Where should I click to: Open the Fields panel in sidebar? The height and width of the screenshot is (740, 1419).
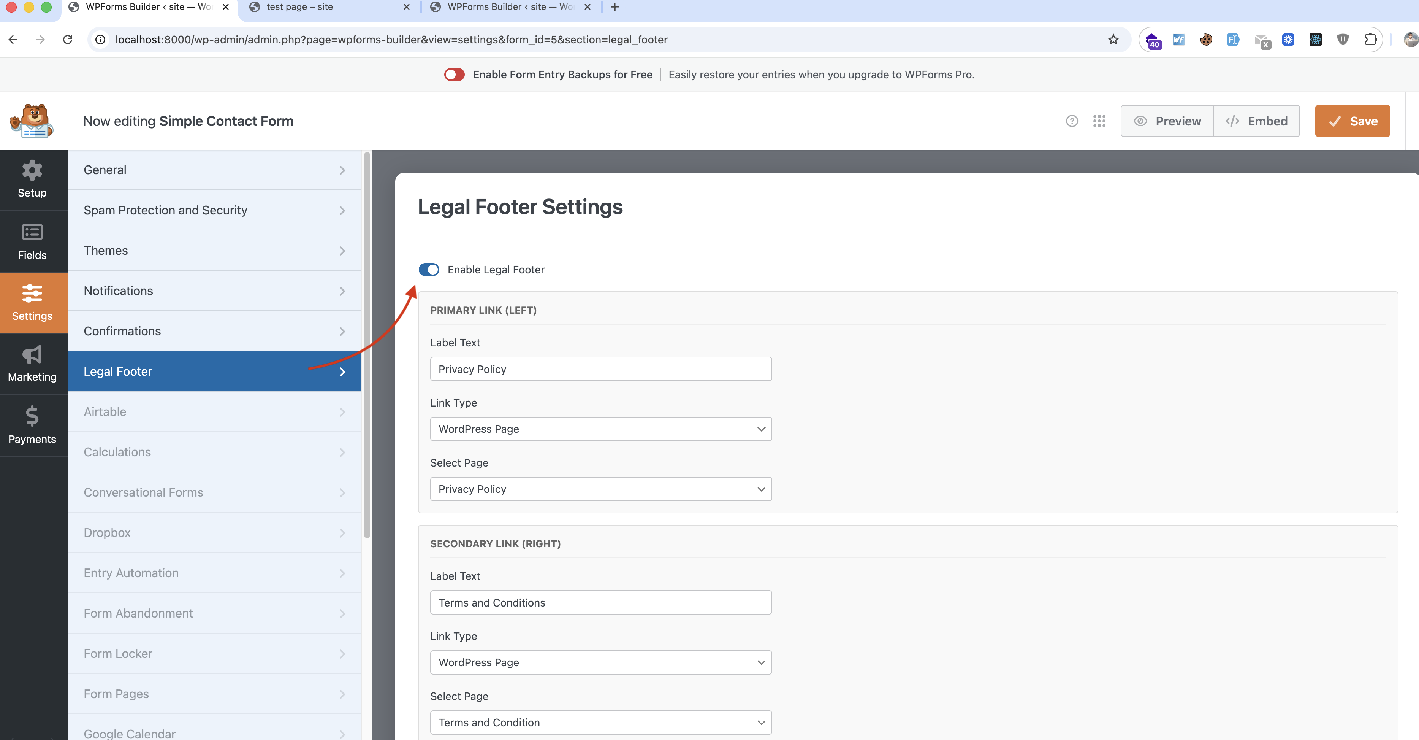pos(32,242)
